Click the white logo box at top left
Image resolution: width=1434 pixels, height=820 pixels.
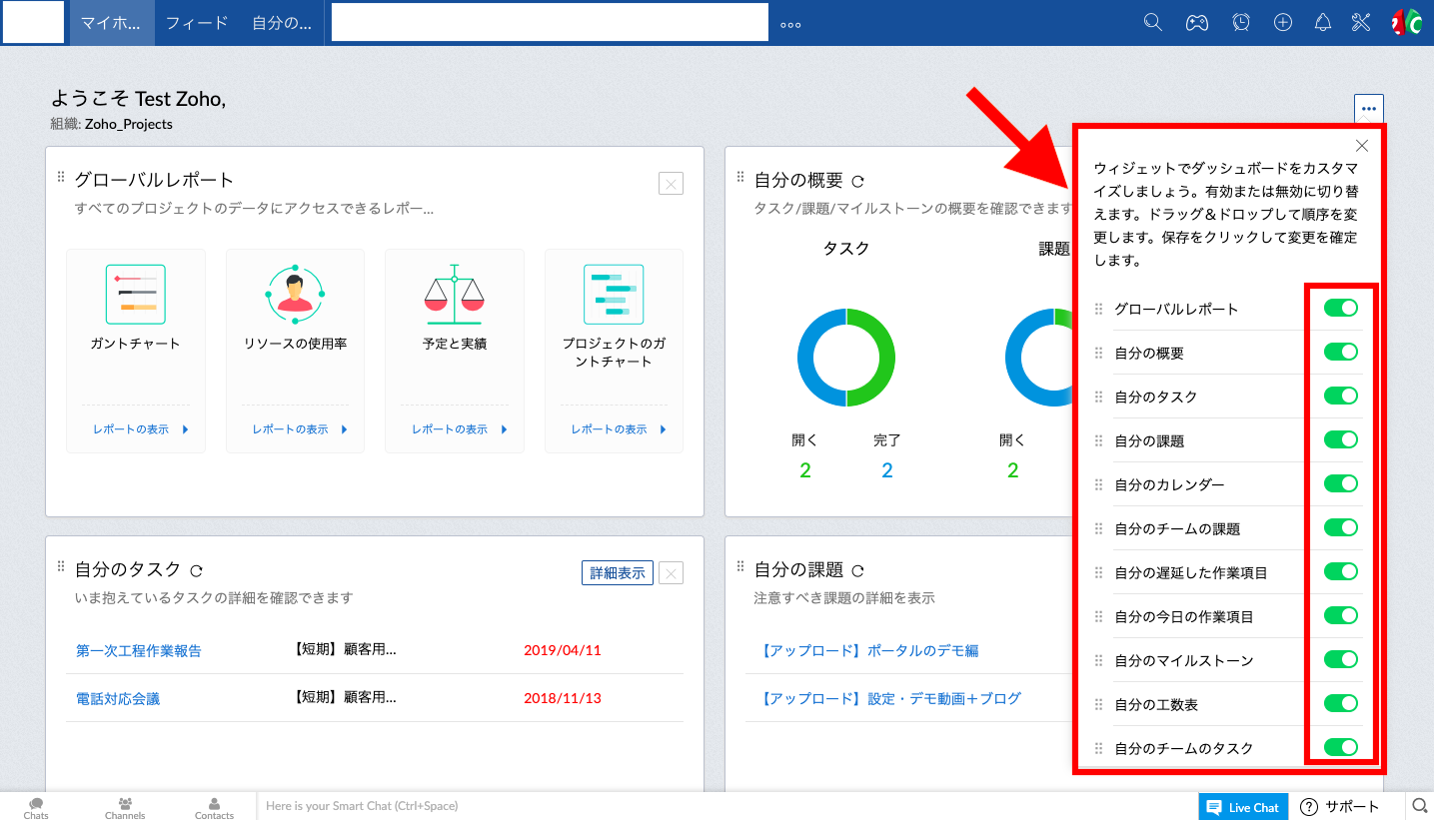(33, 22)
